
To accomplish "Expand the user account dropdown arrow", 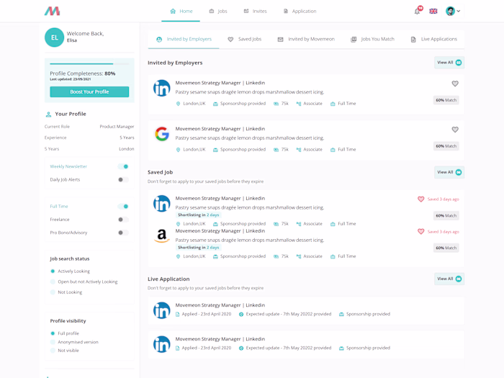I will click(x=459, y=11).
